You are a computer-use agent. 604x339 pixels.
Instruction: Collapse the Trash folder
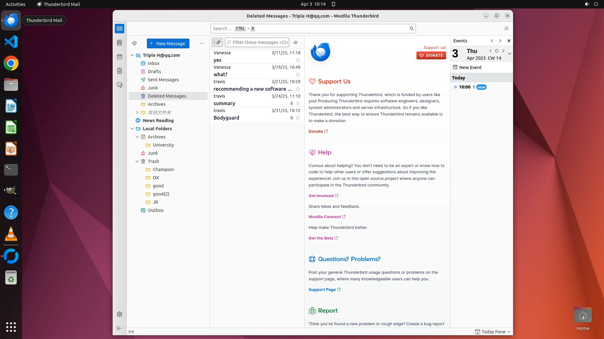pyautogui.click(x=137, y=161)
